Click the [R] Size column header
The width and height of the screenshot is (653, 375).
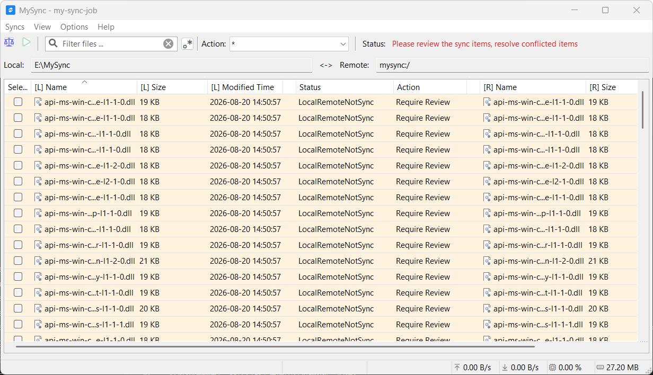pos(612,87)
